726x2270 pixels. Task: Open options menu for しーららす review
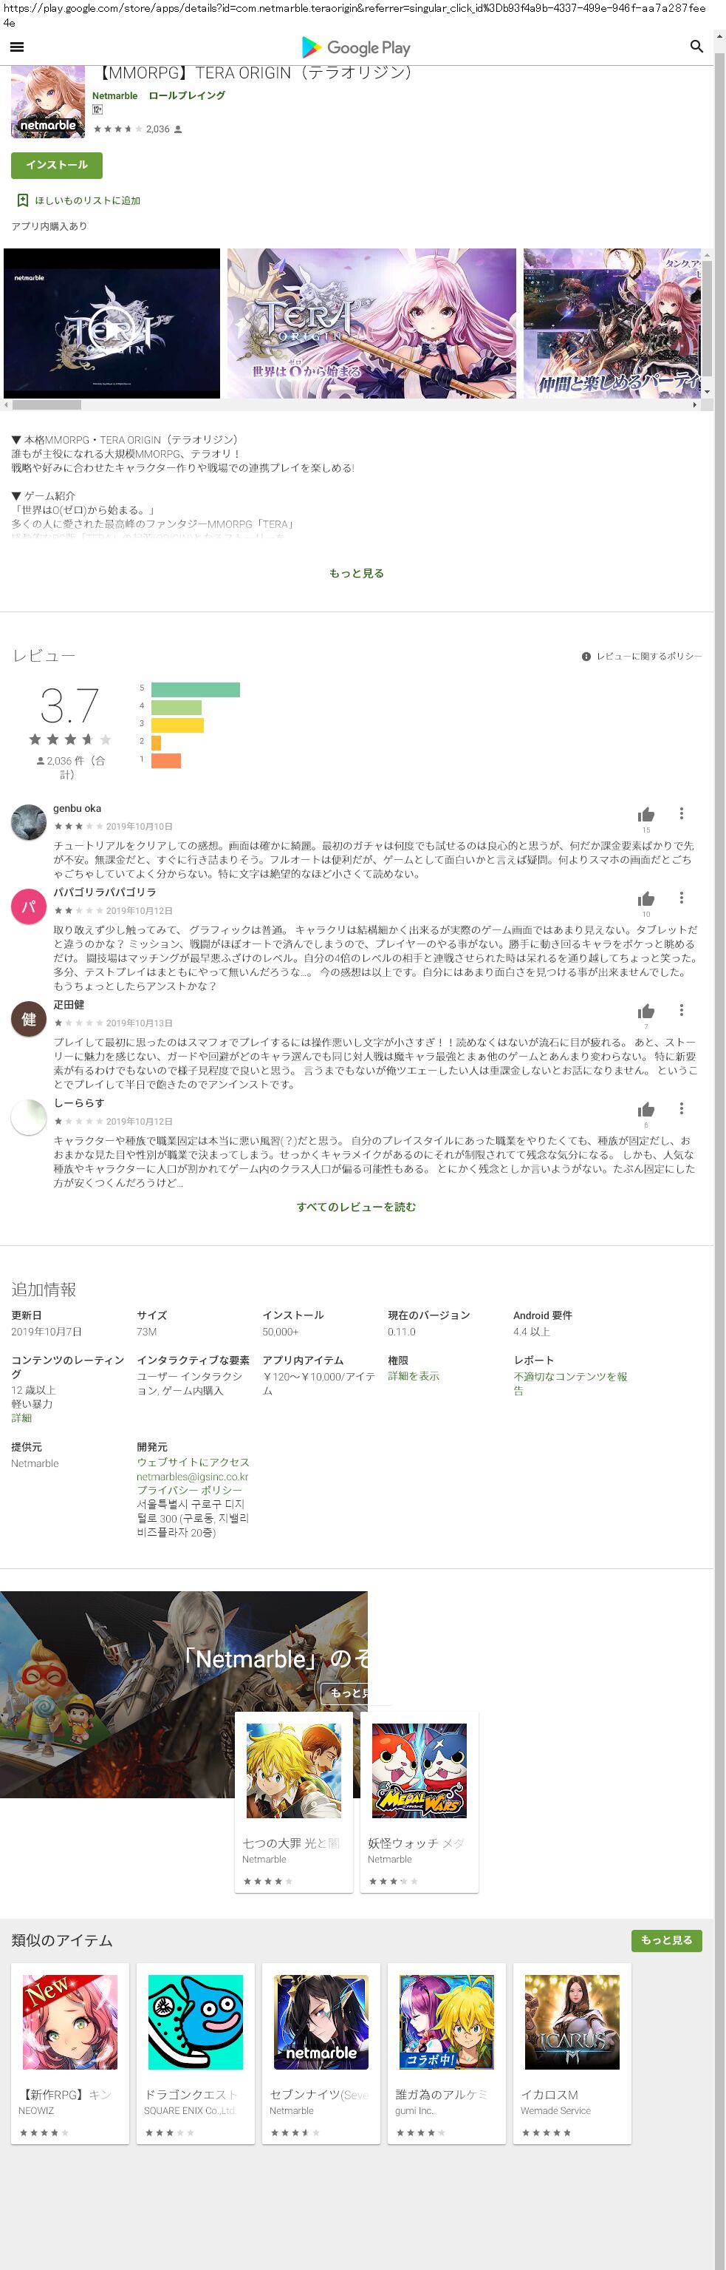pos(681,1108)
